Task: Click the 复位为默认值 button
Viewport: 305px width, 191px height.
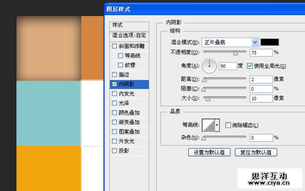Action: [256, 152]
